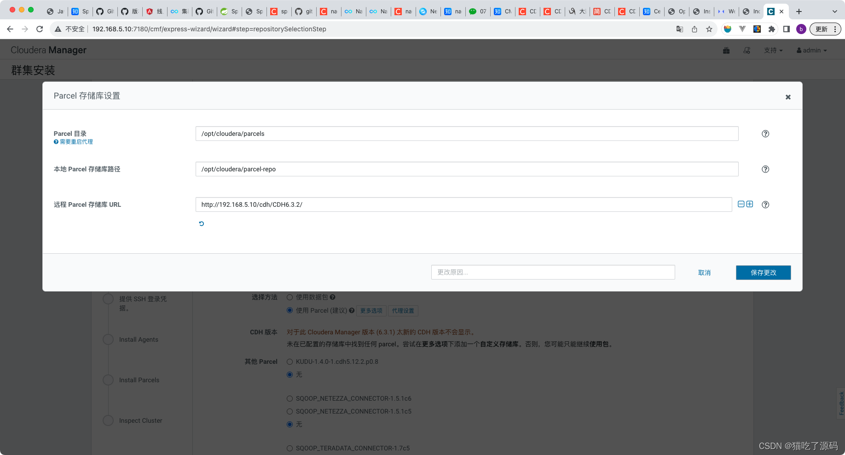Open the Chrome three-dot menu
This screenshot has height=455, width=845.
pyautogui.click(x=835, y=29)
